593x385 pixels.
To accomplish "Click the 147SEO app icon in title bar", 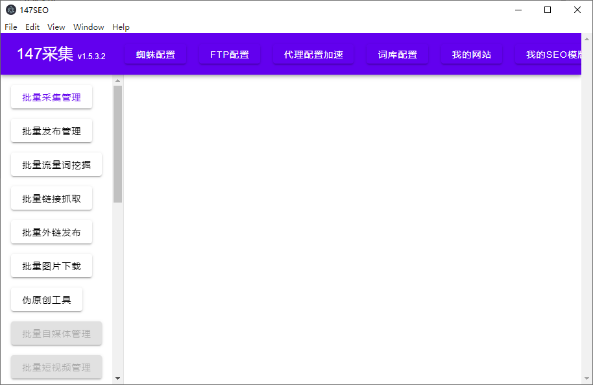I will [x=11, y=10].
